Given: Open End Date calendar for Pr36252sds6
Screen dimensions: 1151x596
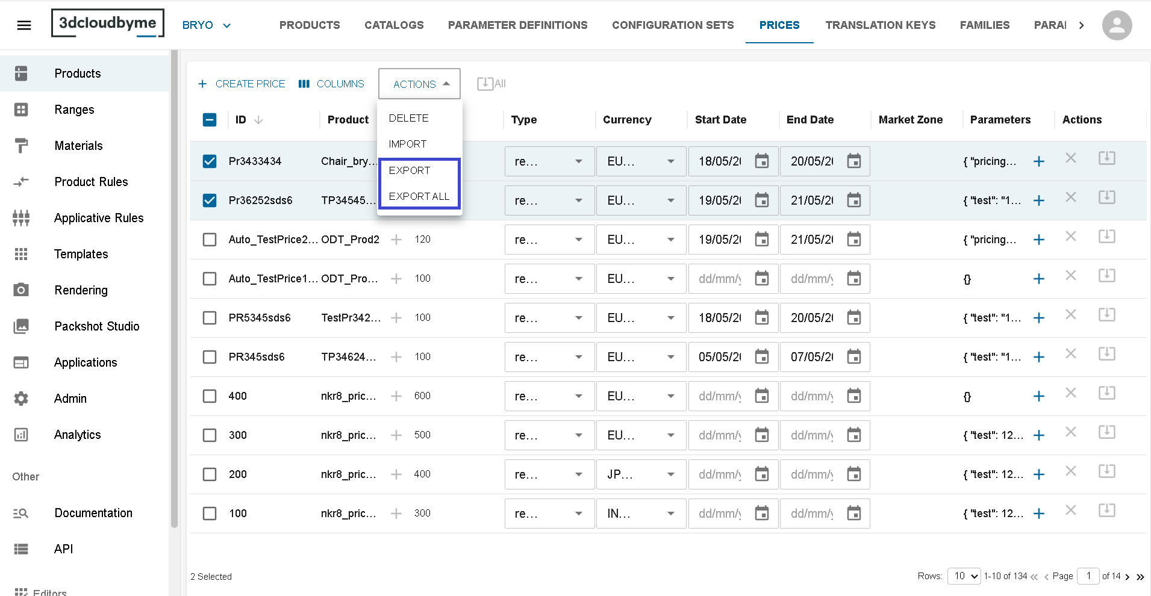Looking at the screenshot, I should coord(854,200).
